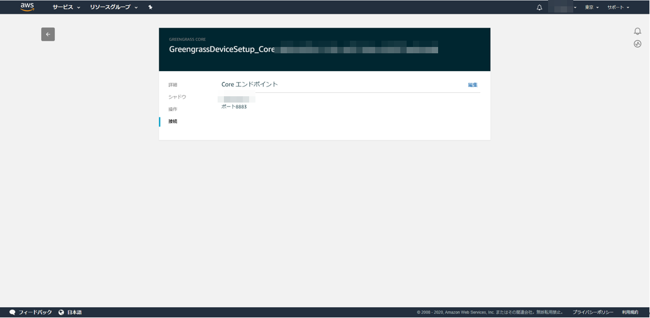Screen dimensions: 650x318
Task: Open the activity monitor icon on right edge
Action: tap(637, 44)
